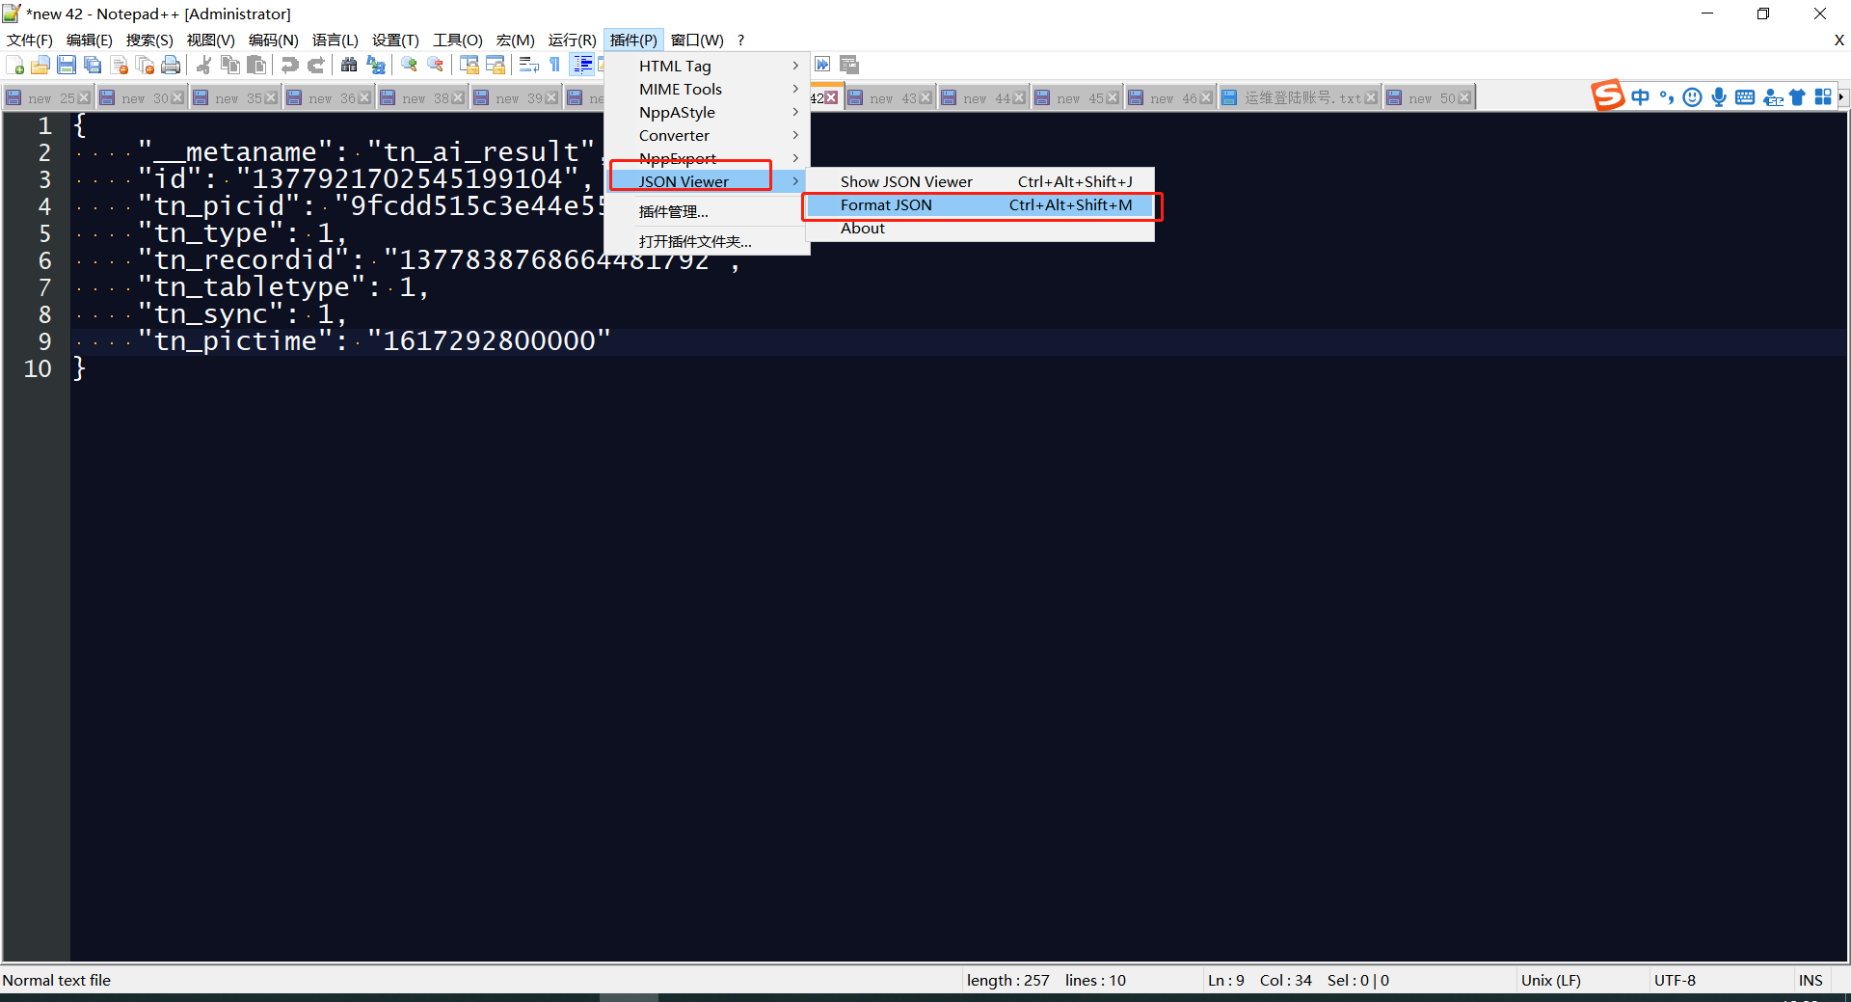This screenshot has height=1002, width=1851.
Task: Choose Format JSON menu entry
Action: tap(979, 204)
